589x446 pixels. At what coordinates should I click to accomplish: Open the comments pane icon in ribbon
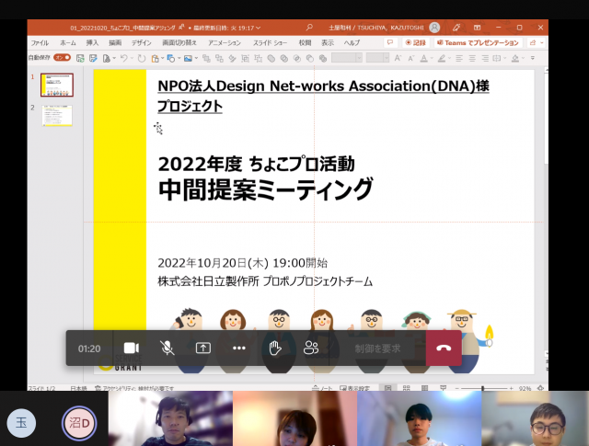pyautogui.click(x=390, y=43)
